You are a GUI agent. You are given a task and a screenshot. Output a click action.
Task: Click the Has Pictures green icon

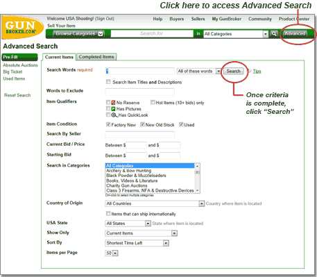click(113, 109)
